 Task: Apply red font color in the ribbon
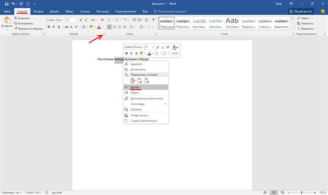[99, 27]
